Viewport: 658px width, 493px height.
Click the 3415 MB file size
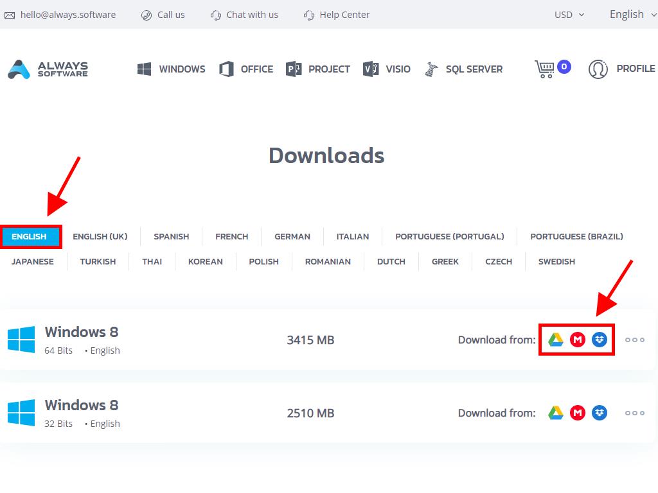pos(310,340)
